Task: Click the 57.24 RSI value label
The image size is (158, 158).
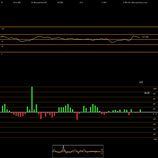Action: coord(145,37)
